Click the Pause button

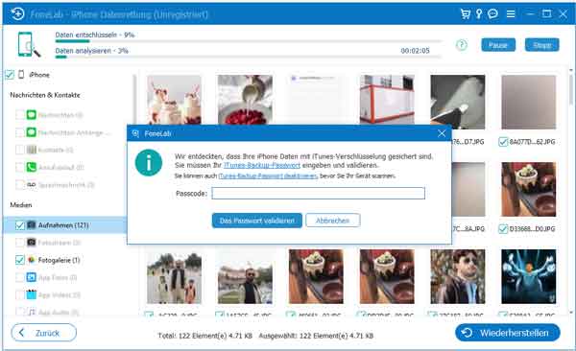coord(498,45)
